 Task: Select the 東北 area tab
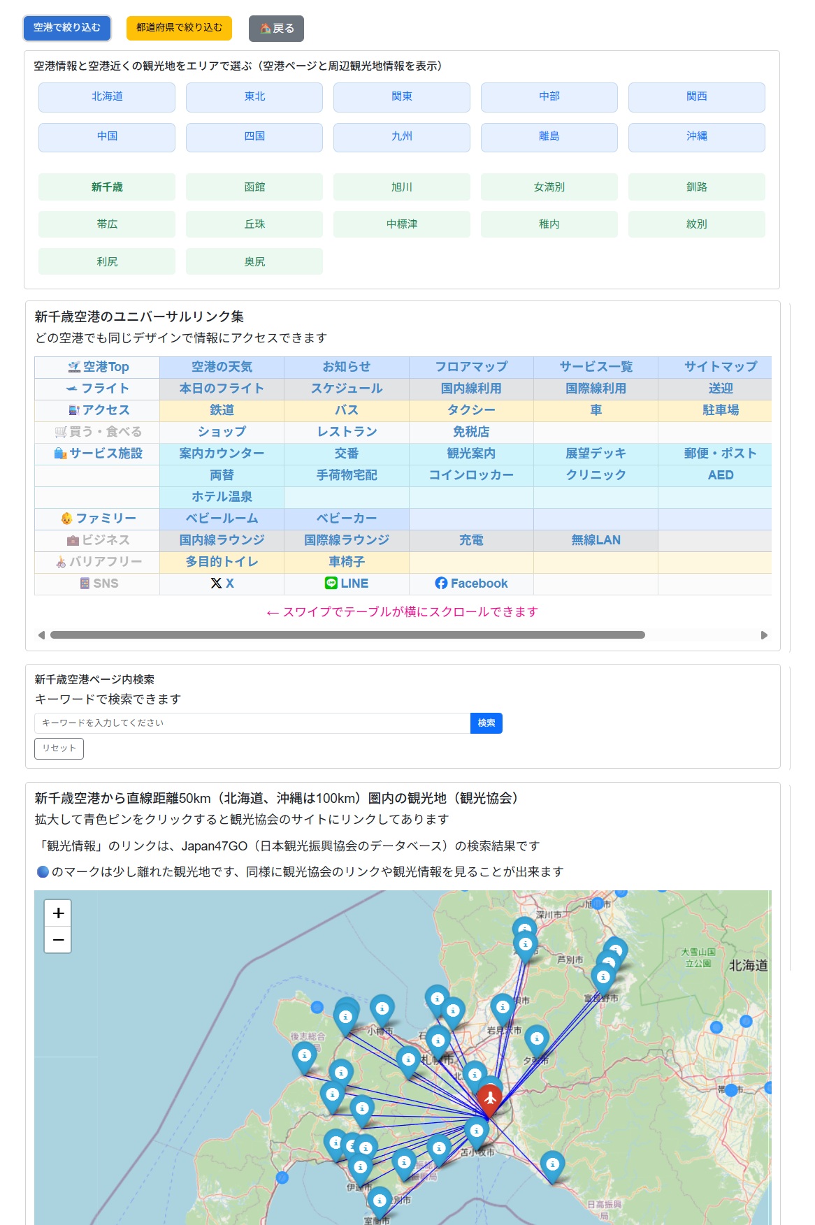click(254, 97)
